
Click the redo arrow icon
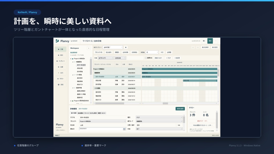click(x=198, y=47)
